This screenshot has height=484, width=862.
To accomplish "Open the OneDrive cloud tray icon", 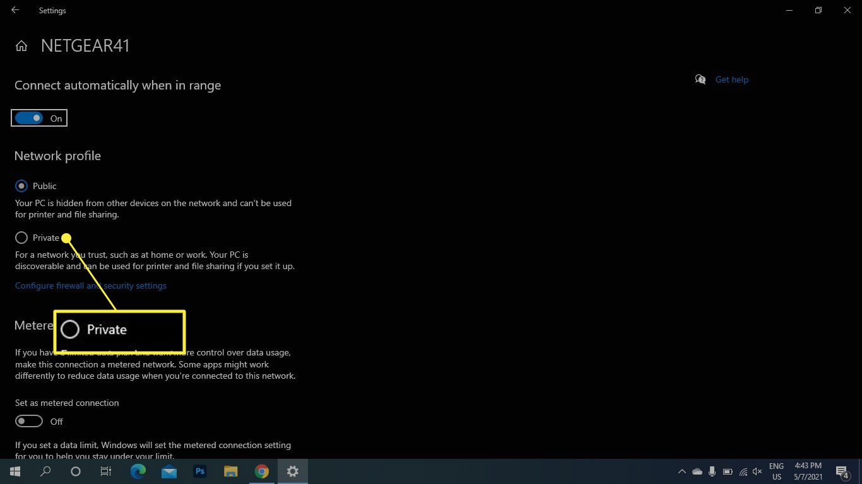I will (697, 471).
